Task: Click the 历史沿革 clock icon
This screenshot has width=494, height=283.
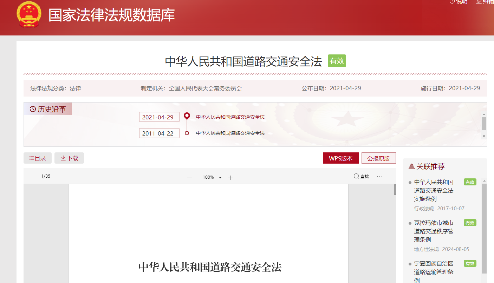Action: tap(33, 109)
